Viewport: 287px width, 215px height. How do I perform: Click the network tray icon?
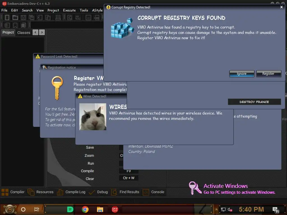tap(223, 210)
